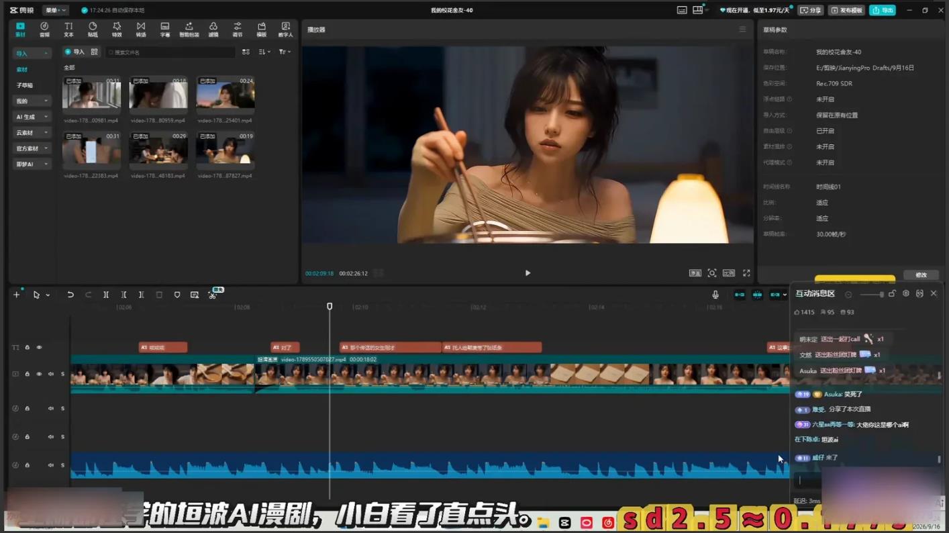The image size is (949, 533).
Task: Open settings gear in 互动消息区 panel
Action: [x=906, y=293]
